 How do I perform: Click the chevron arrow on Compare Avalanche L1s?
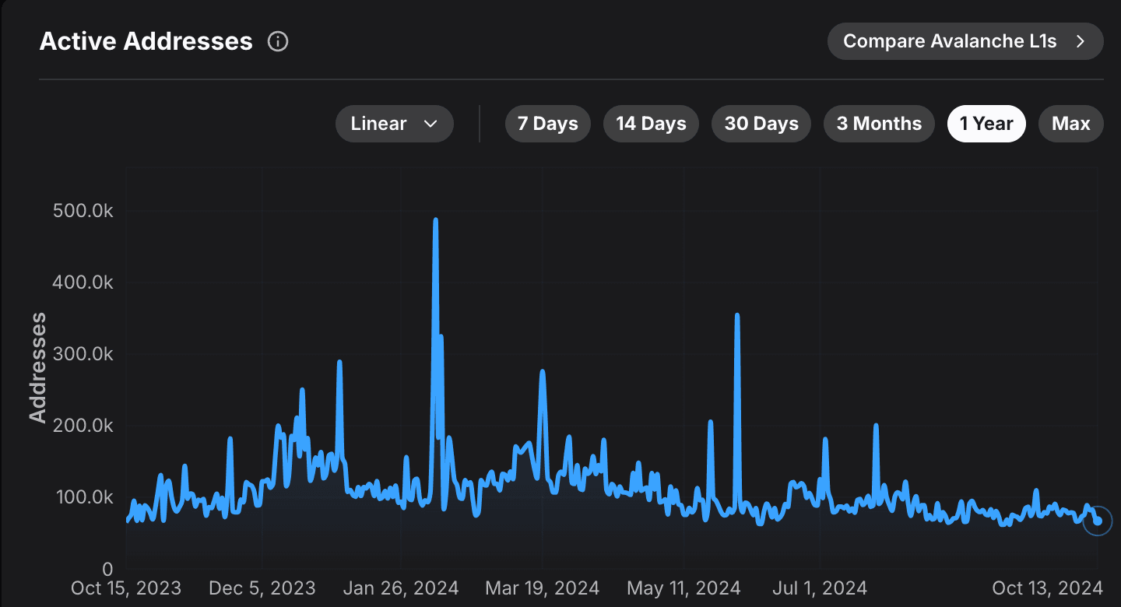[1080, 41]
